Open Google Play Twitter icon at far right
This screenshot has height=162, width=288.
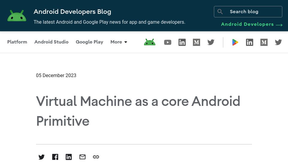(x=278, y=42)
